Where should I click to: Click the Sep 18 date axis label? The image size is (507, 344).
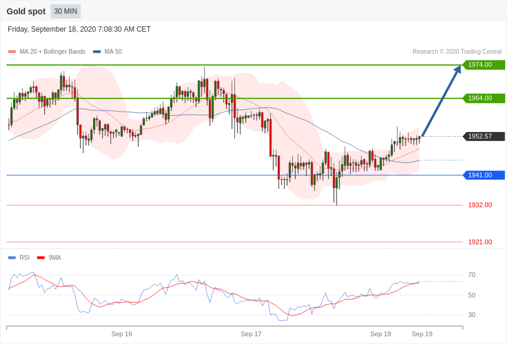381,334
